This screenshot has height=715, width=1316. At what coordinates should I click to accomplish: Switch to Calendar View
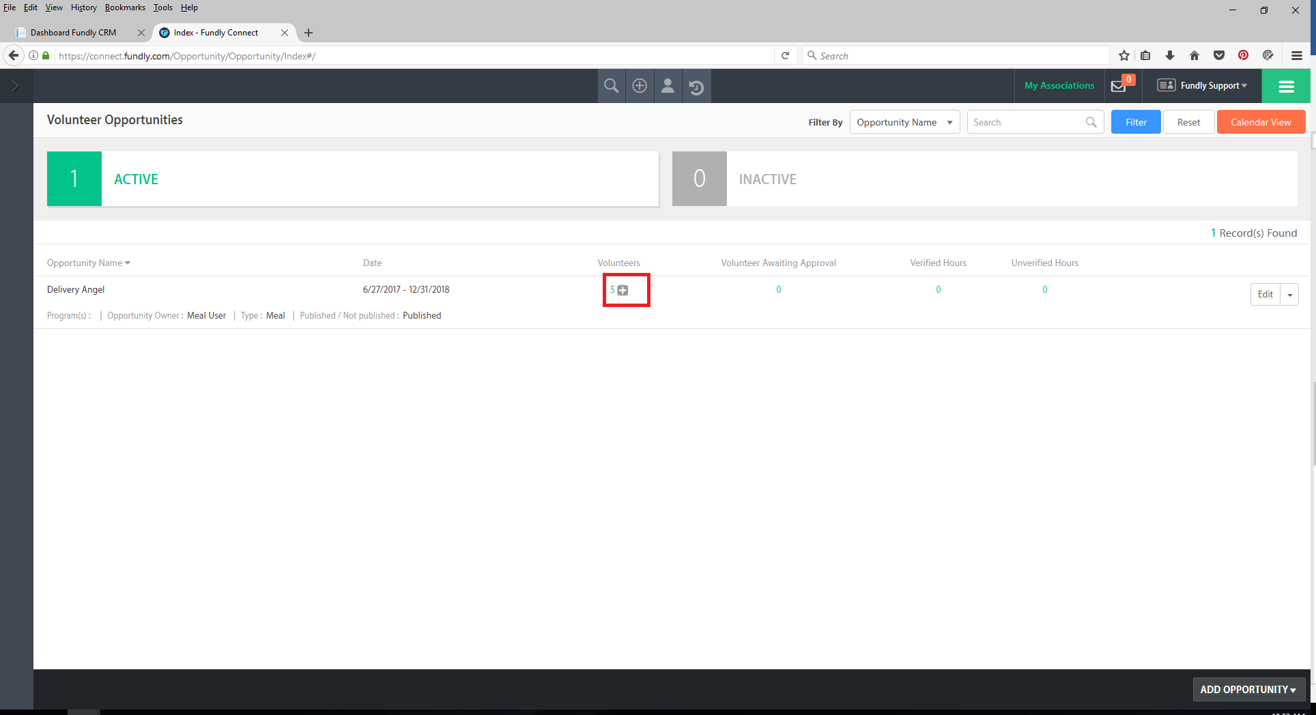point(1261,122)
